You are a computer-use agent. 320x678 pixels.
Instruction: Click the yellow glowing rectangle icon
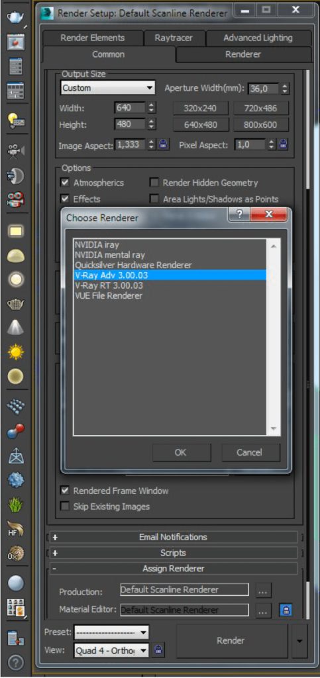(15, 231)
